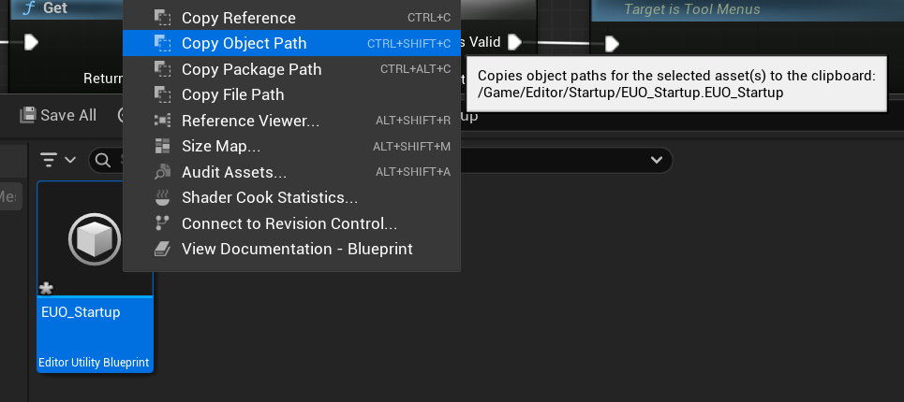904x402 pixels.
Task: Choose Copy Object Path from context menu
Action: 244,43
